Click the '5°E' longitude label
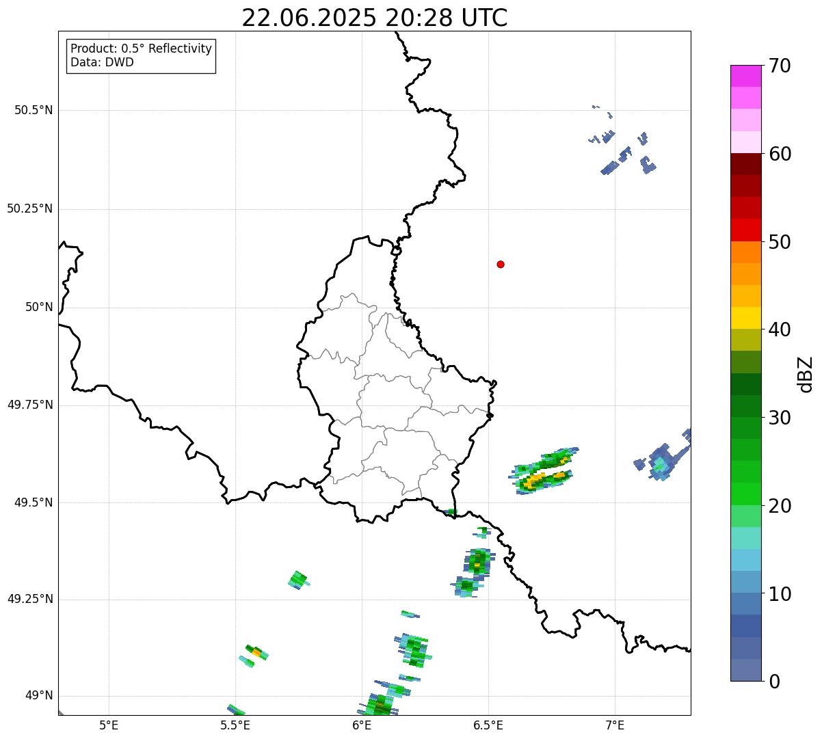822x739 pixels. coord(109,725)
